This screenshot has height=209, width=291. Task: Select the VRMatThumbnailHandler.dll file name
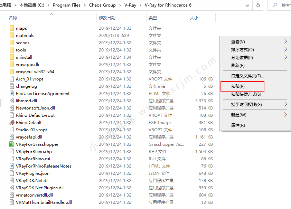[44, 202]
